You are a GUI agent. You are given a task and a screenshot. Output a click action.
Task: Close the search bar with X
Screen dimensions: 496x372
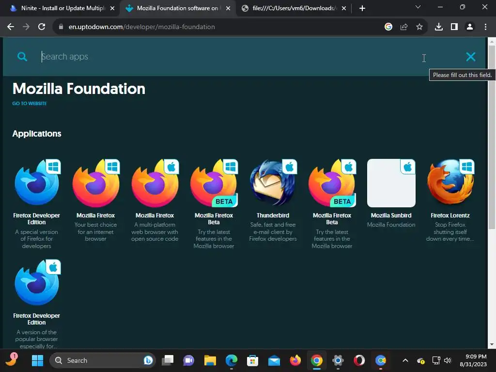click(x=471, y=57)
